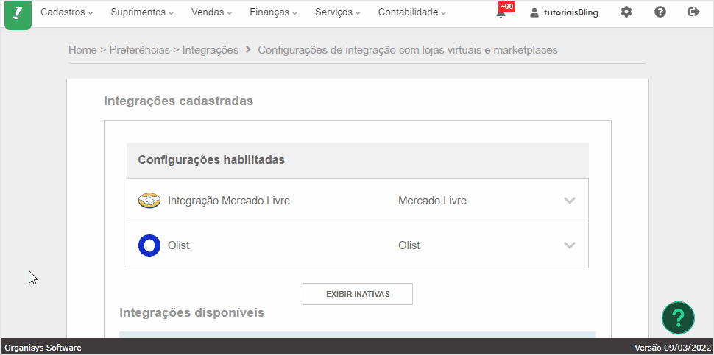Click the Mercado Livre type column text

click(x=432, y=201)
